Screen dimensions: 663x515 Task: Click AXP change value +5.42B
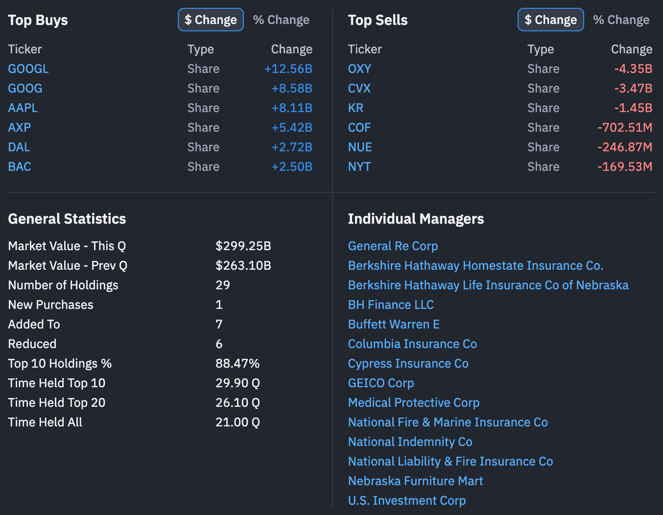coord(292,127)
